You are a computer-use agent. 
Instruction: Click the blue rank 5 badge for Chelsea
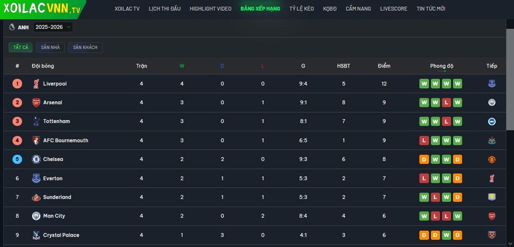(17, 160)
